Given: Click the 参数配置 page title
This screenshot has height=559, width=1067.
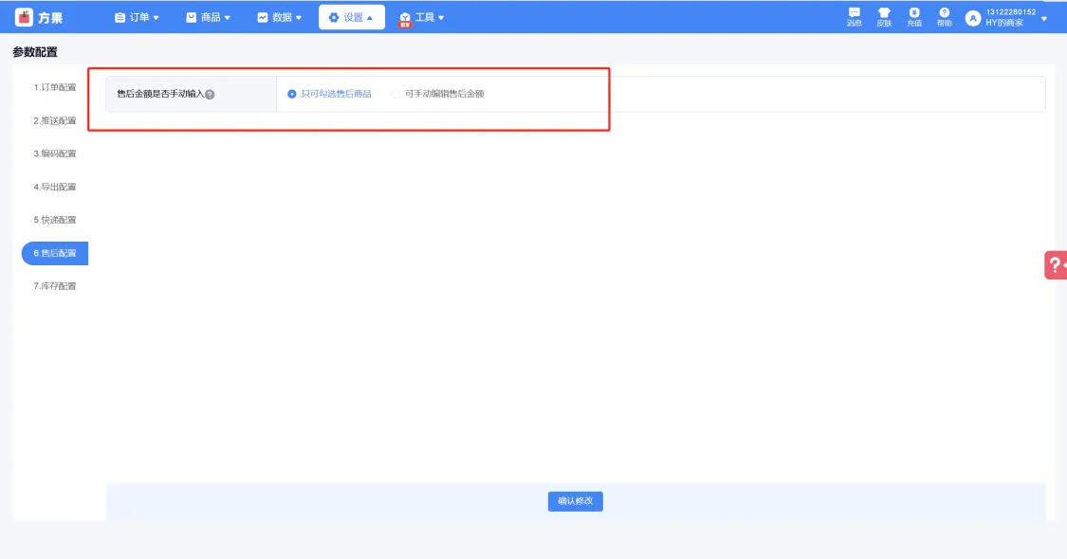Looking at the screenshot, I should tap(35, 52).
